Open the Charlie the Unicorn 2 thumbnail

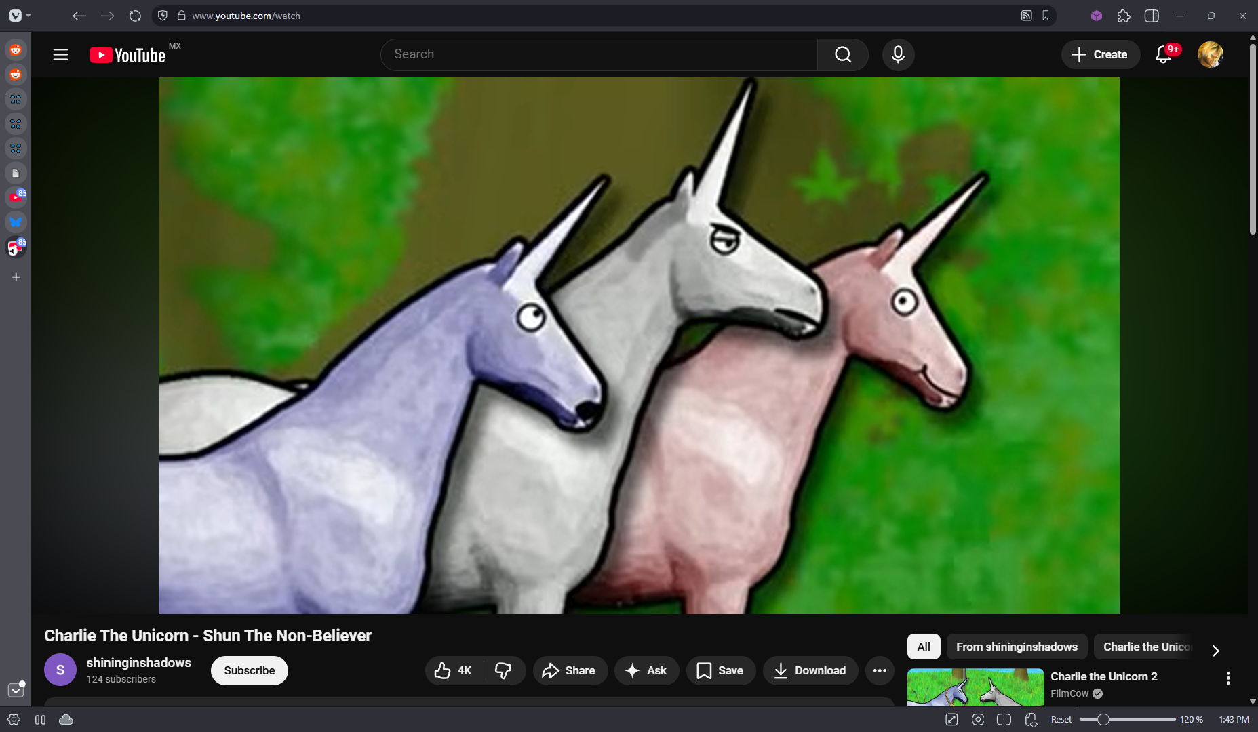coord(975,687)
